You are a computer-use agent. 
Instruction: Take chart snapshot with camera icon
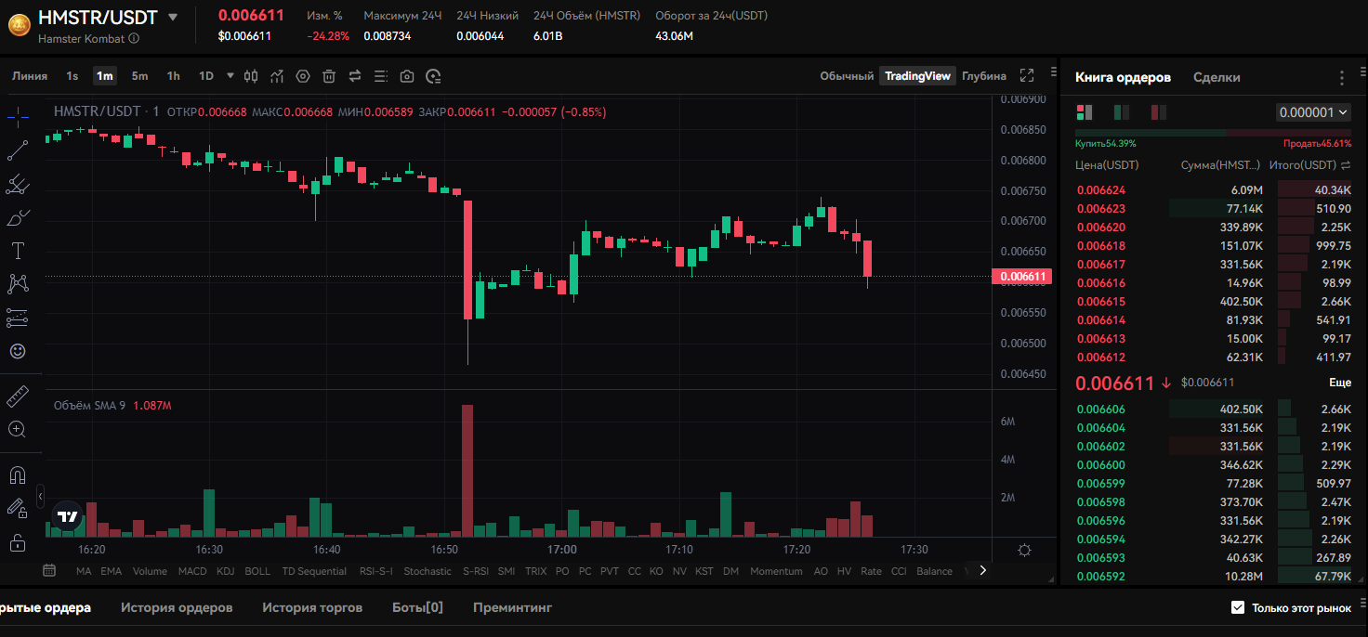coord(407,76)
